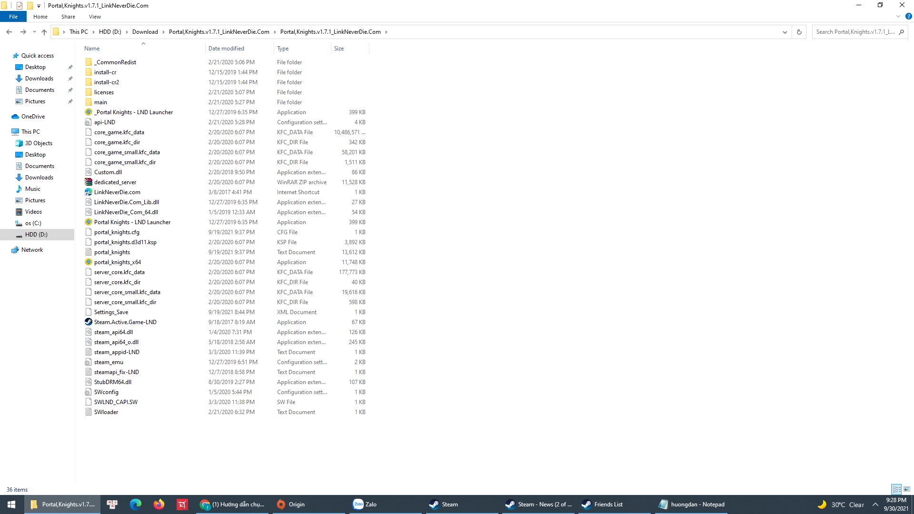The height and width of the screenshot is (514, 914).
Task: Select the LinkNeverDie.com internet shortcut icon
Action: [88, 192]
